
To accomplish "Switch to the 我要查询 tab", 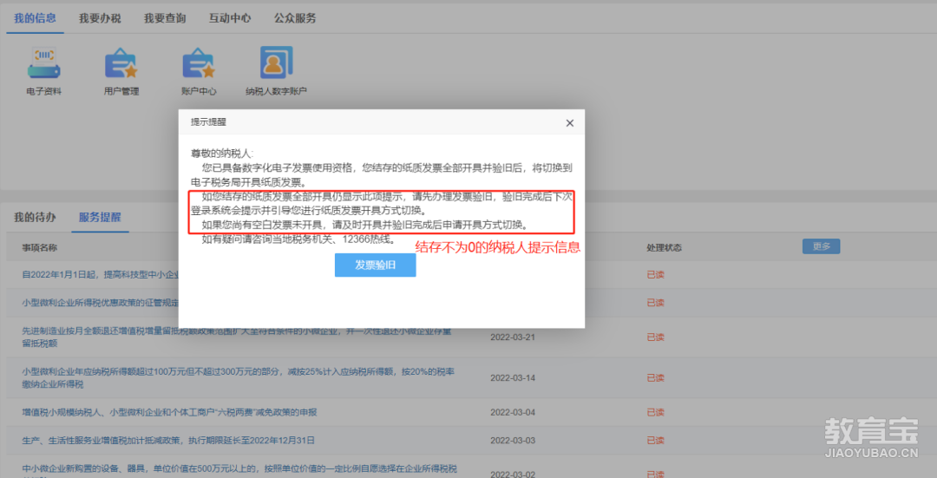I will pos(165,18).
